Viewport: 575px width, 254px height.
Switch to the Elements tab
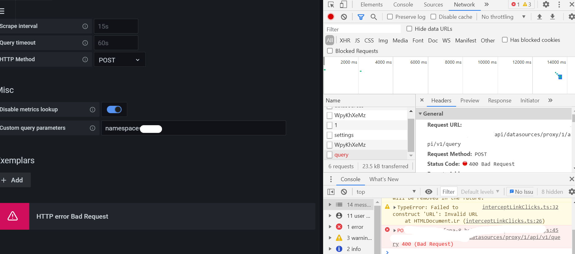pyautogui.click(x=371, y=5)
